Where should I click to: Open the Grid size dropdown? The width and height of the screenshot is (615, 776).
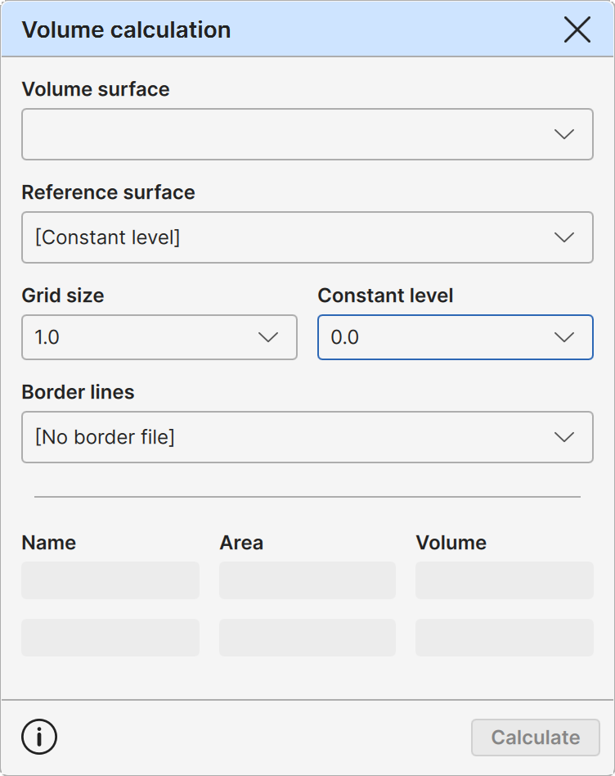pyautogui.click(x=159, y=337)
